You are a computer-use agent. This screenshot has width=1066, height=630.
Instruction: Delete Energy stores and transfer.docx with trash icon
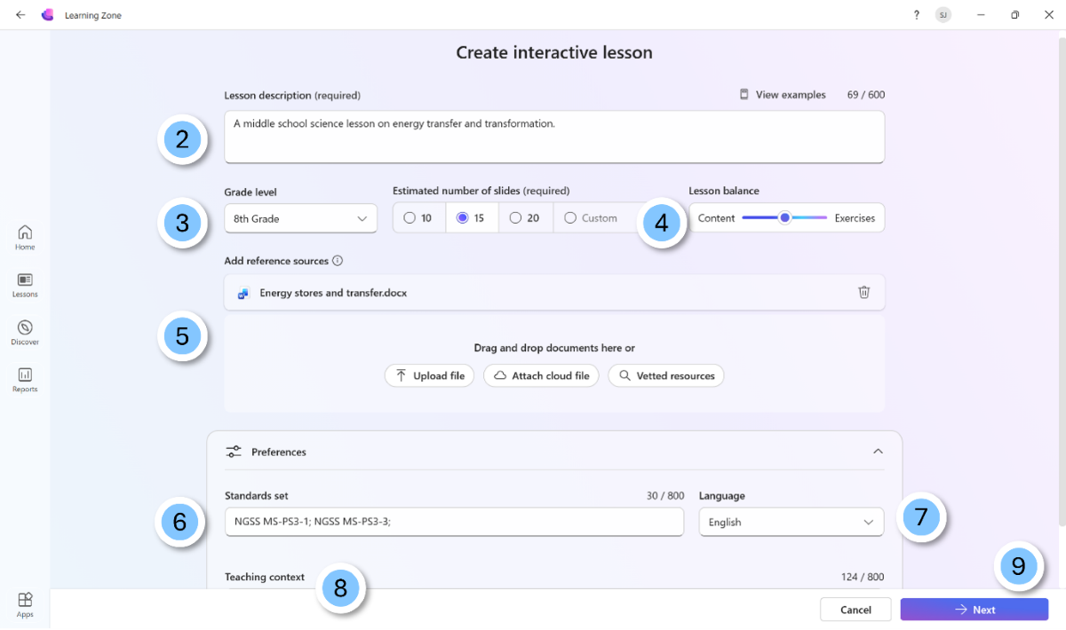point(864,292)
